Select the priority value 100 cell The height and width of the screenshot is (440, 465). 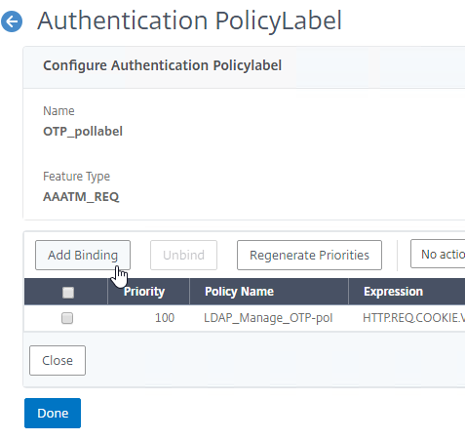pyautogui.click(x=165, y=318)
